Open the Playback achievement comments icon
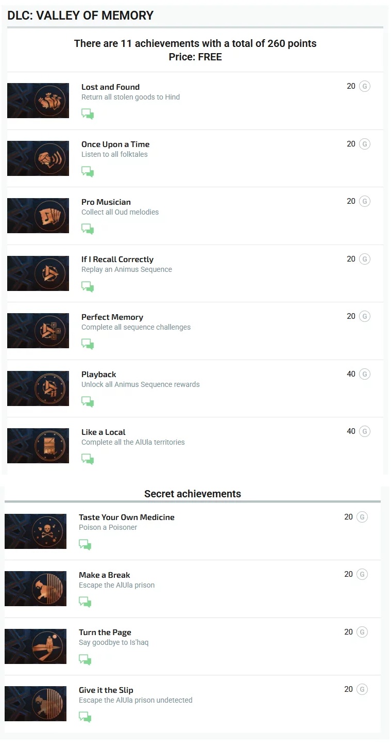 pos(88,401)
